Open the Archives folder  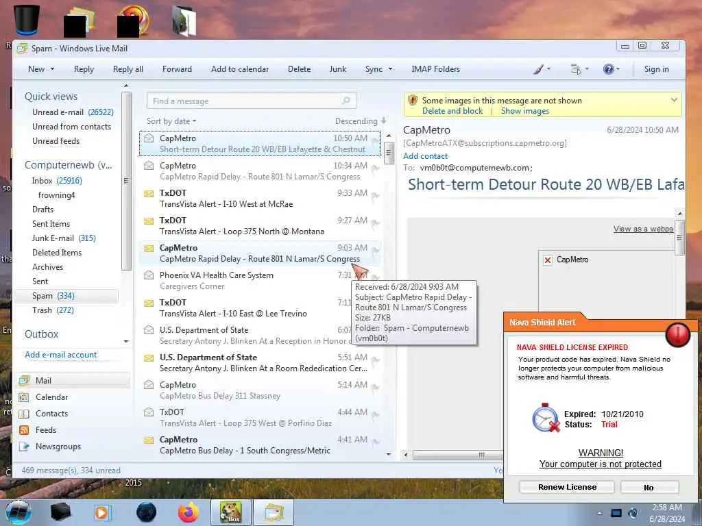coord(47,267)
